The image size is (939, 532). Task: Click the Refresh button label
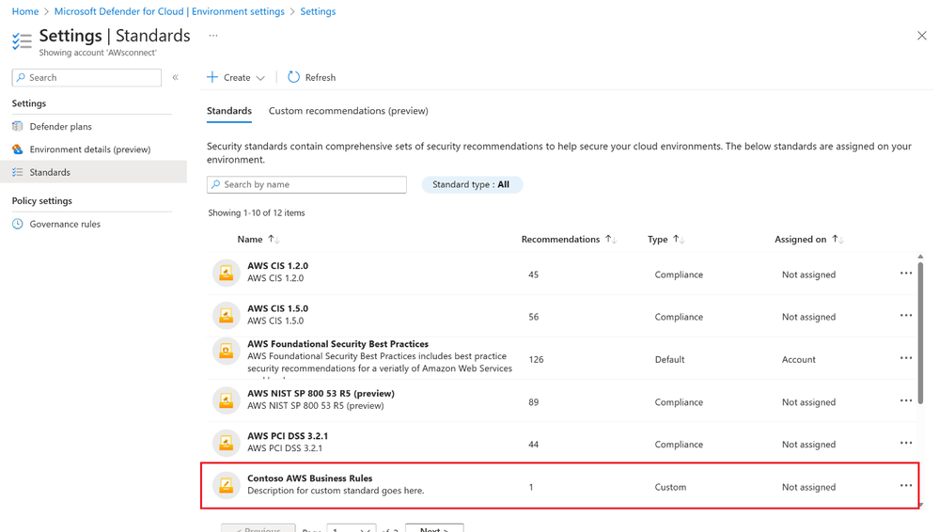pos(321,77)
